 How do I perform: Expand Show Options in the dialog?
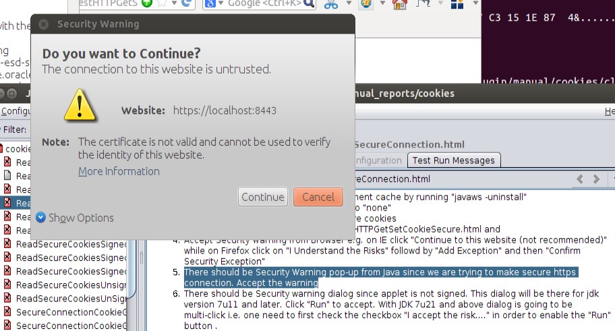(x=75, y=218)
